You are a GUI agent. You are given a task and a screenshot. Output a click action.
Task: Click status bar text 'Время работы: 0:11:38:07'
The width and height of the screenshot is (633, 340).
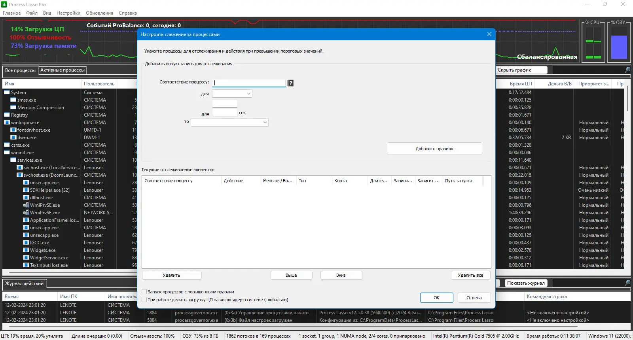[x=554, y=336]
